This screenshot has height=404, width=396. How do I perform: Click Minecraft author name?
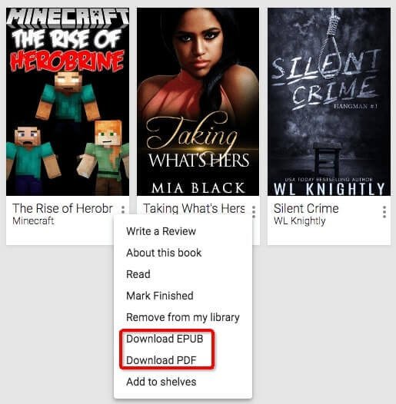(33, 220)
